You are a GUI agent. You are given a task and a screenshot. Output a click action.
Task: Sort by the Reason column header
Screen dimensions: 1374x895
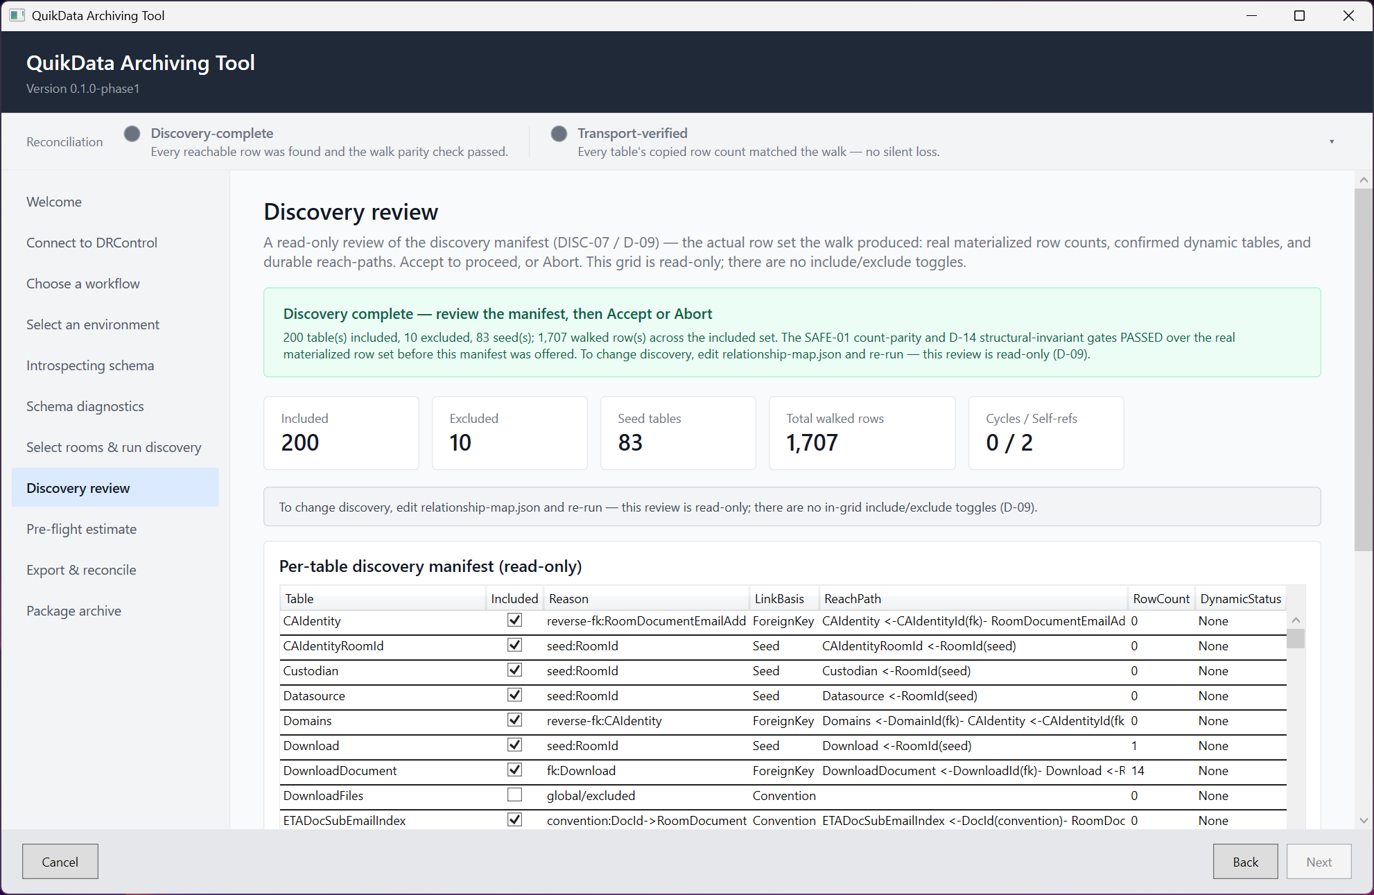646,598
